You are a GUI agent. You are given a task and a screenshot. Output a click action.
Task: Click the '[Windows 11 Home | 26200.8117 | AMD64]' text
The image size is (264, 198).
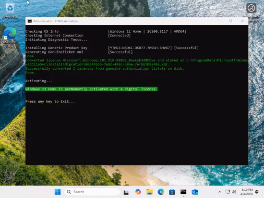(147, 31)
